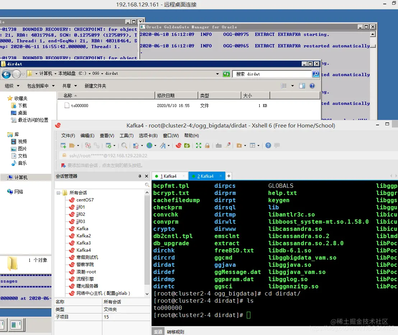Toggle the preview pane icon in Explorer
The height and width of the screenshot is (335, 398).
click(x=302, y=86)
